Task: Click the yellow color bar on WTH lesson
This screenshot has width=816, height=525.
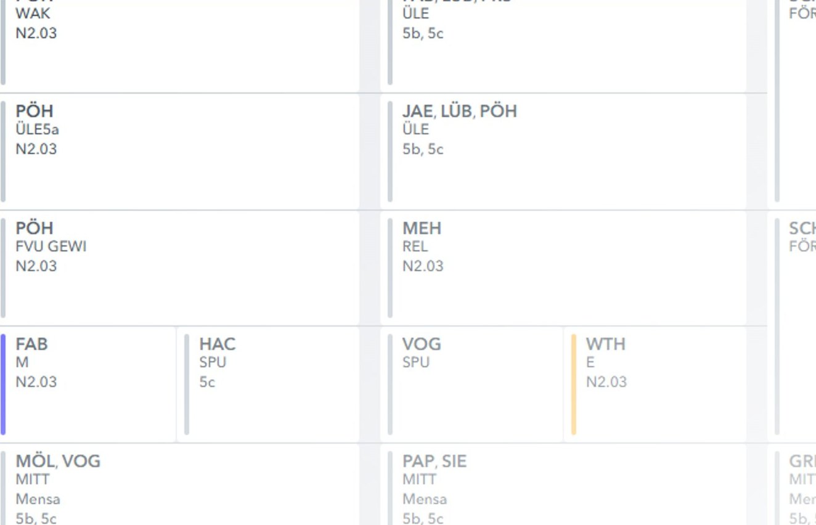Action: 574,385
